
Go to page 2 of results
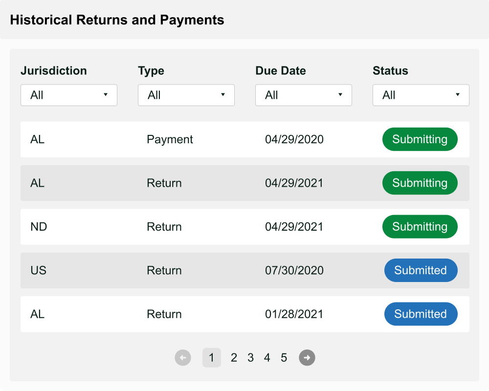[234, 358]
